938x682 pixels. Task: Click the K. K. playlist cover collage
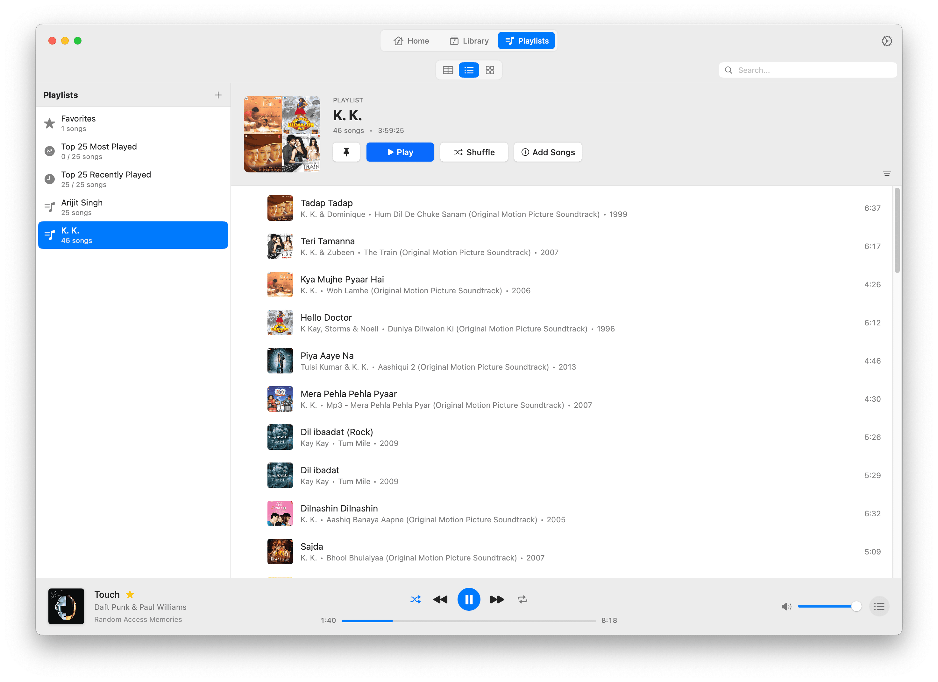[x=282, y=134]
